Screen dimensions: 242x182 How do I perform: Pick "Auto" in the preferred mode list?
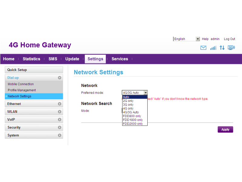pos(126,97)
